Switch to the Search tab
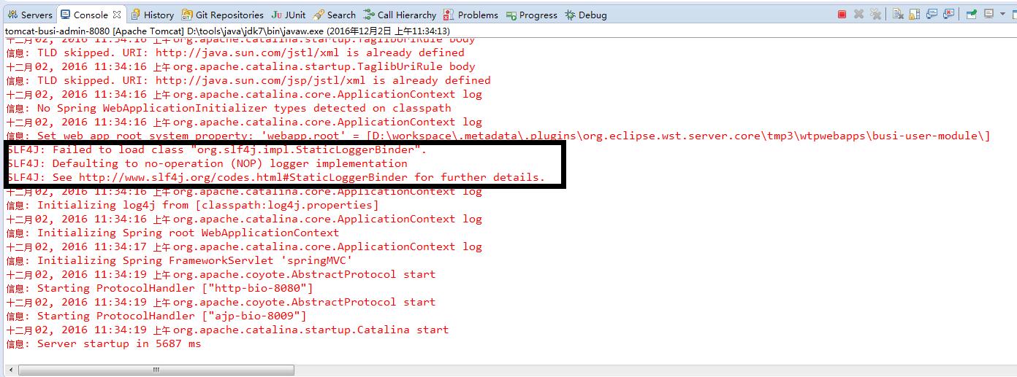Screen dimensions: 1017x377 coord(334,15)
